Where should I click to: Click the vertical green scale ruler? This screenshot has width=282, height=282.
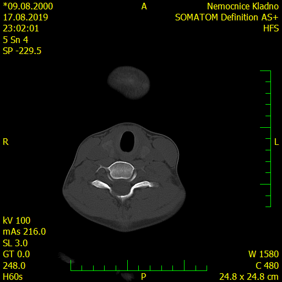(x=265, y=139)
